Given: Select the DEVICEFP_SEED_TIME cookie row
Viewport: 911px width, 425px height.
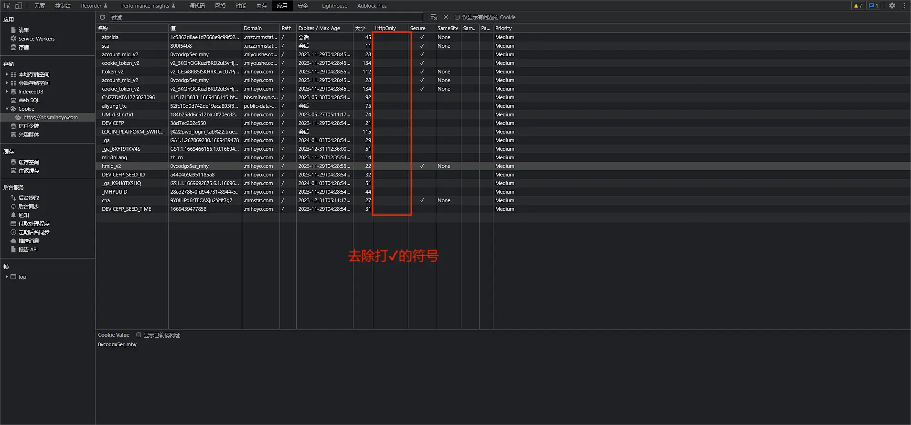Looking at the screenshot, I should 503,209.
